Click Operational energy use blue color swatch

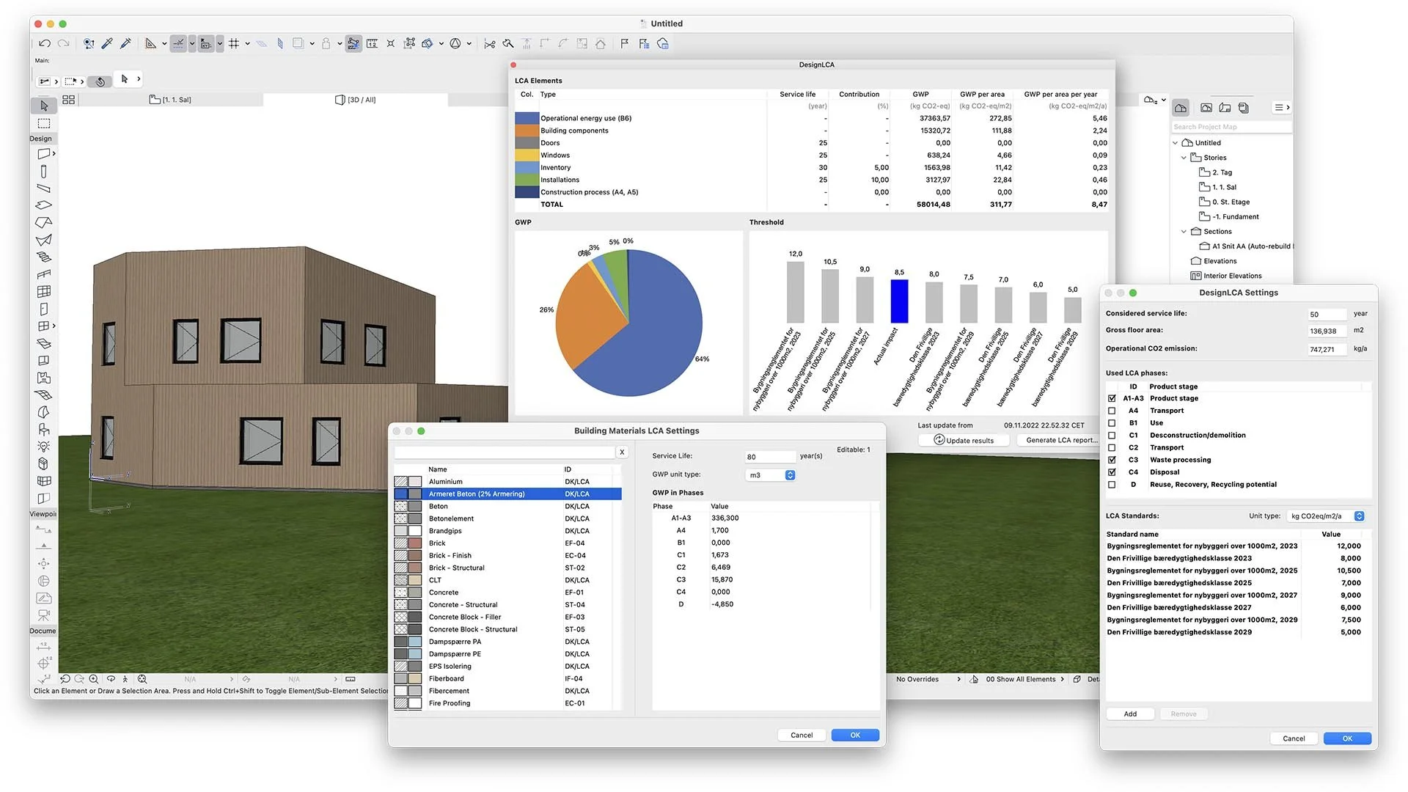[x=527, y=118]
